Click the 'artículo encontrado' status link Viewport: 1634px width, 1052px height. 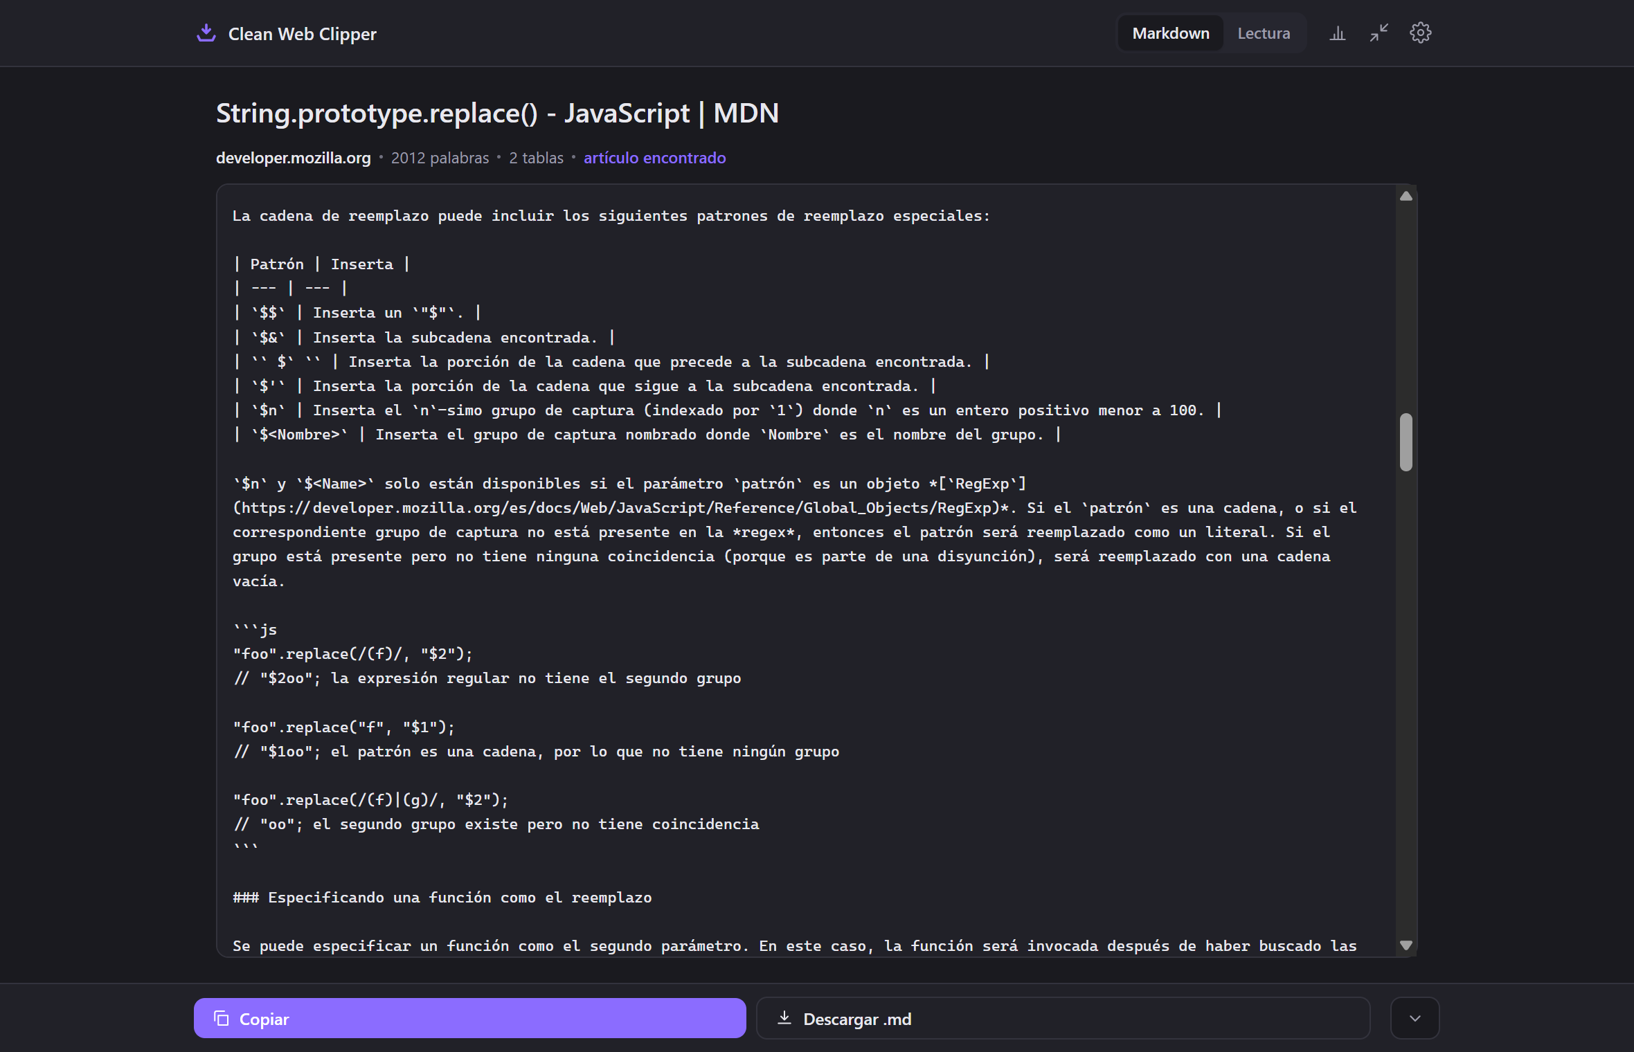(654, 158)
